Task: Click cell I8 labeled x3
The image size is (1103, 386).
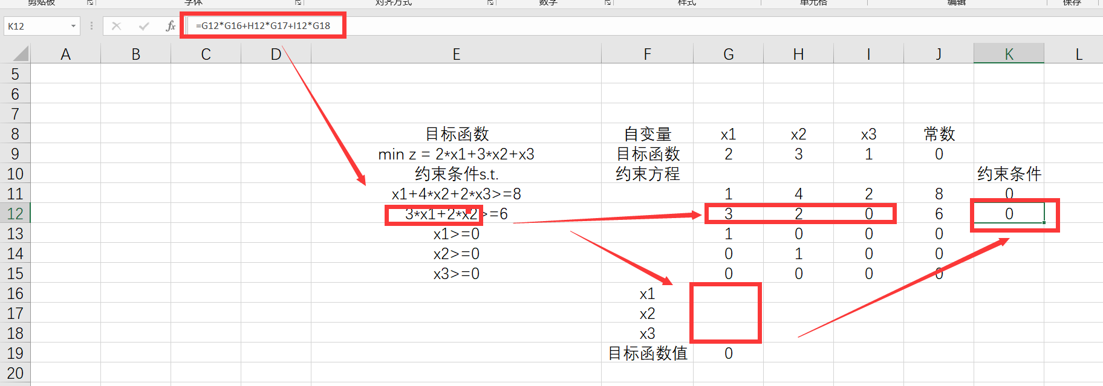Action: (x=869, y=134)
